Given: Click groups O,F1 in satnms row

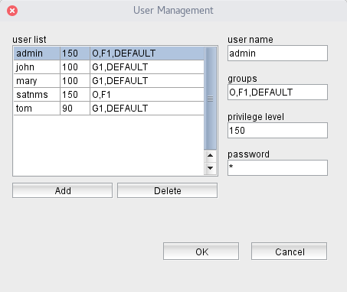Looking at the screenshot, I should tap(147, 95).
